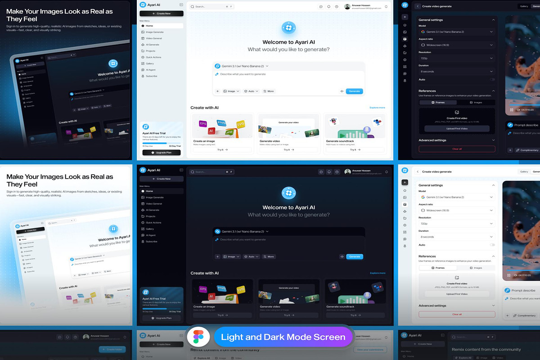Open Gemini 3.1 model dropdown in light home

tap(242, 66)
